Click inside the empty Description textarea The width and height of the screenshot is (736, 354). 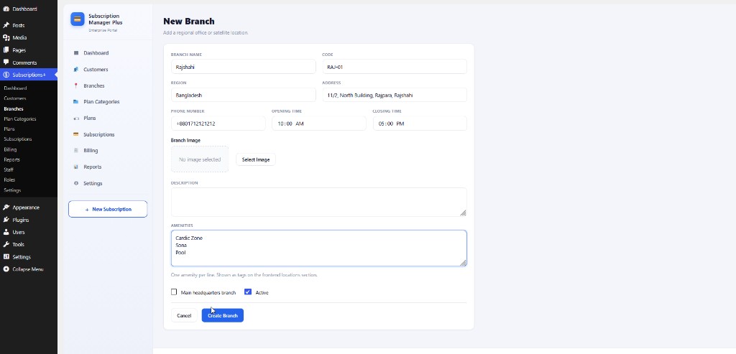click(318, 202)
